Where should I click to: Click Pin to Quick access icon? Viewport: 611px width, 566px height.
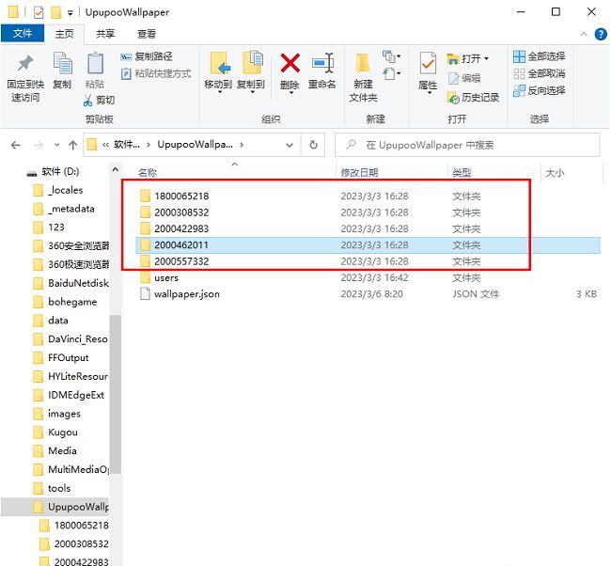[25, 63]
